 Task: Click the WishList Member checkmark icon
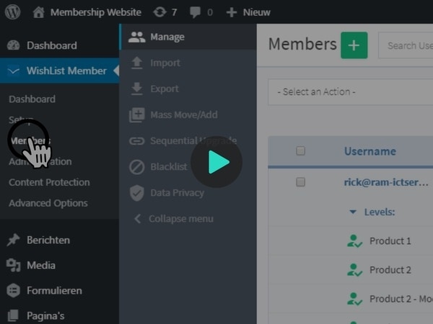(x=14, y=71)
